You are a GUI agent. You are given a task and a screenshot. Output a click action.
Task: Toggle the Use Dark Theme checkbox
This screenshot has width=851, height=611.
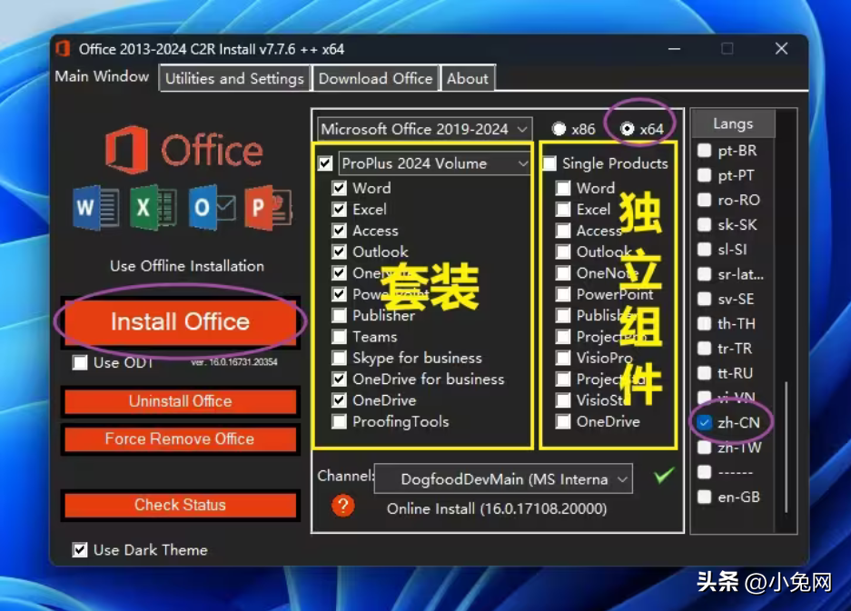[x=80, y=549]
